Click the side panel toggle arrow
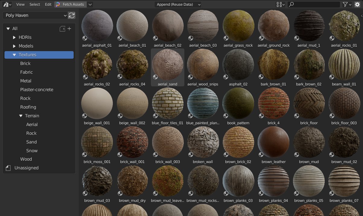The image size is (363, 216). point(361,15)
